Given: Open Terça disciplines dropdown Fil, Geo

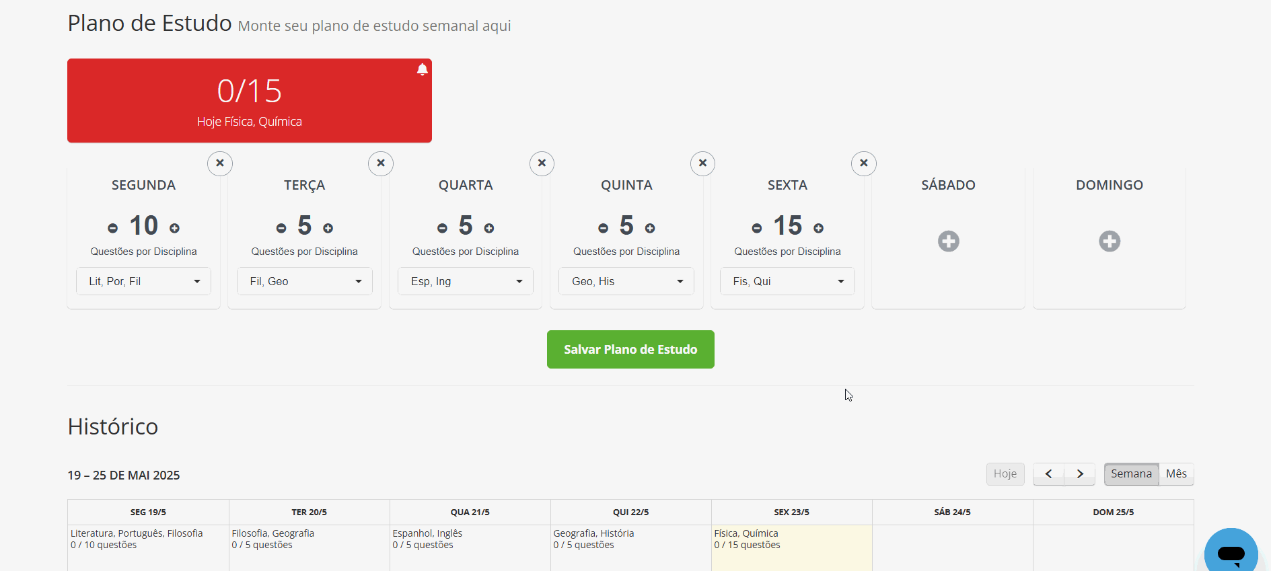Looking at the screenshot, I should [x=304, y=281].
